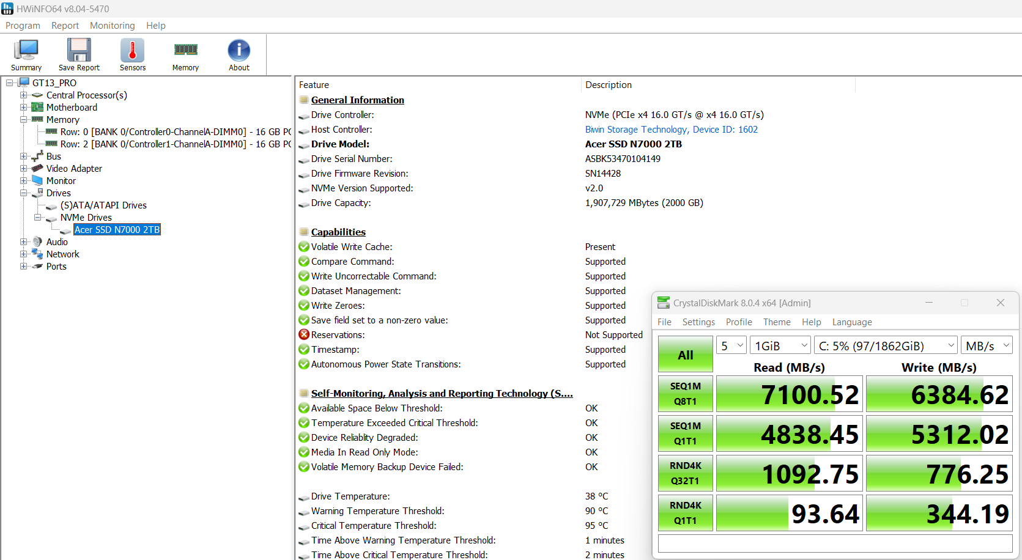Click the folder icon beside General Information
This screenshot has height=560, width=1022.
point(304,100)
